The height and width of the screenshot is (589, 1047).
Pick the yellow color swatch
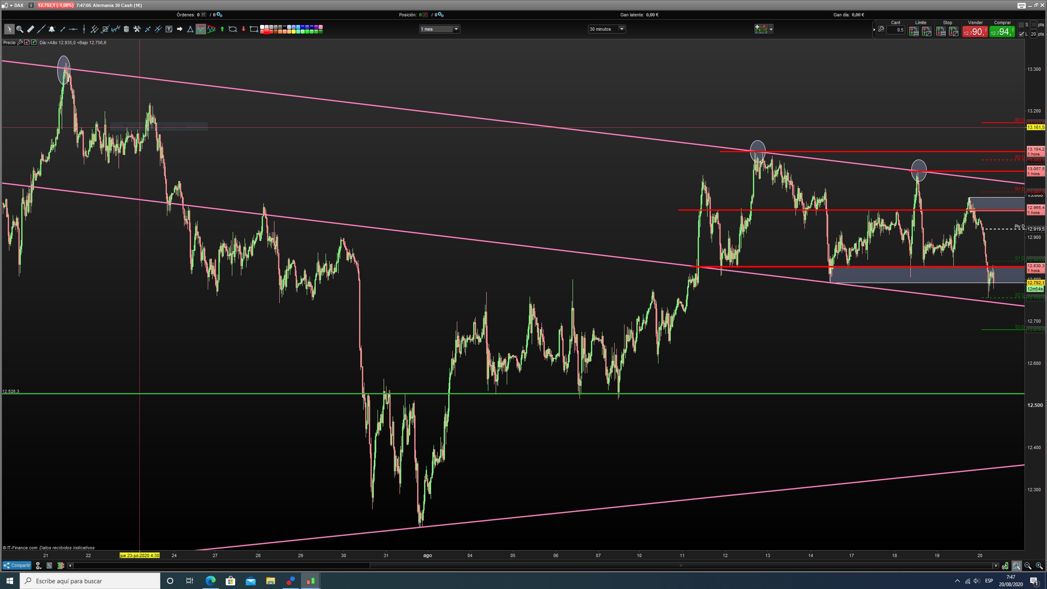click(x=293, y=31)
